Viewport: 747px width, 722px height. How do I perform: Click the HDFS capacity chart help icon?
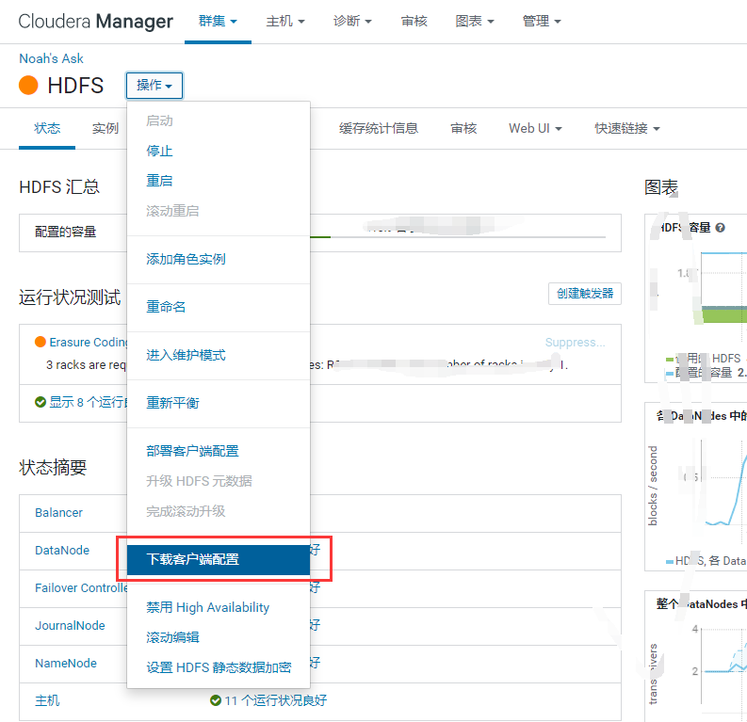pyautogui.click(x=721, y=228)
